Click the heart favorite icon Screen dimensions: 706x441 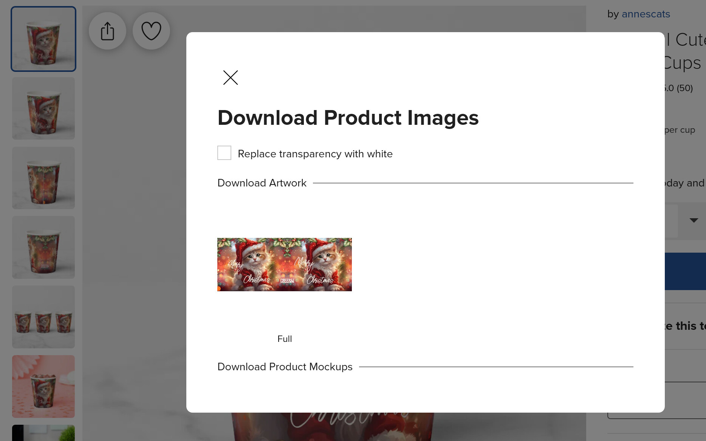[151, 31]
